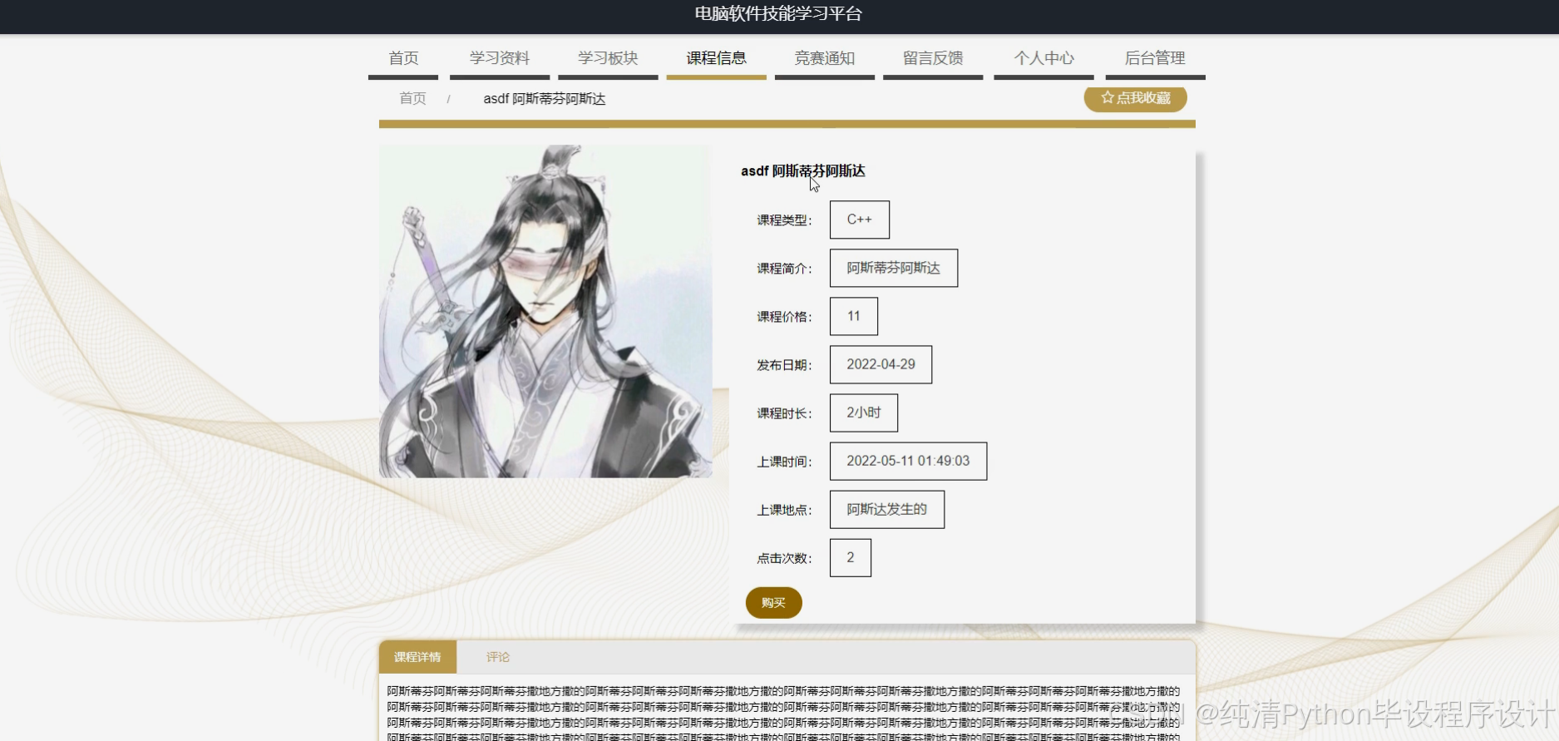Click the 课程简介 label
The width and height of the screenshot is (1559, 741).
[x=784, y=269]
